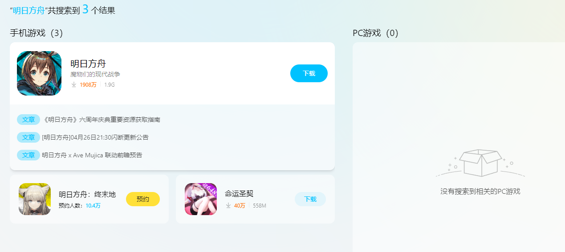
Task: Open the Ave Mujica 联动前瞻预告 article
Action: click(92, 155)
